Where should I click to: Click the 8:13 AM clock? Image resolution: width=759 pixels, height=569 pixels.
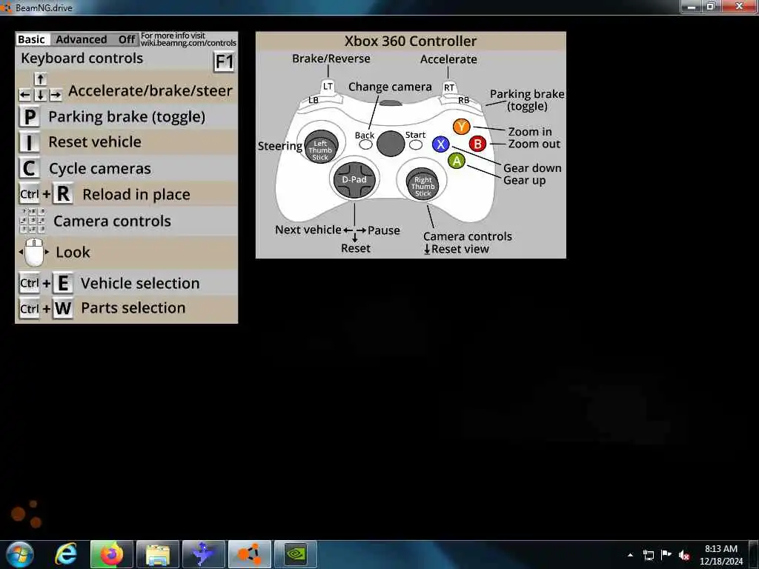point(720,549)
